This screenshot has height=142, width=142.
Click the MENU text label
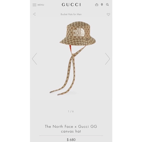pos(41,5)
